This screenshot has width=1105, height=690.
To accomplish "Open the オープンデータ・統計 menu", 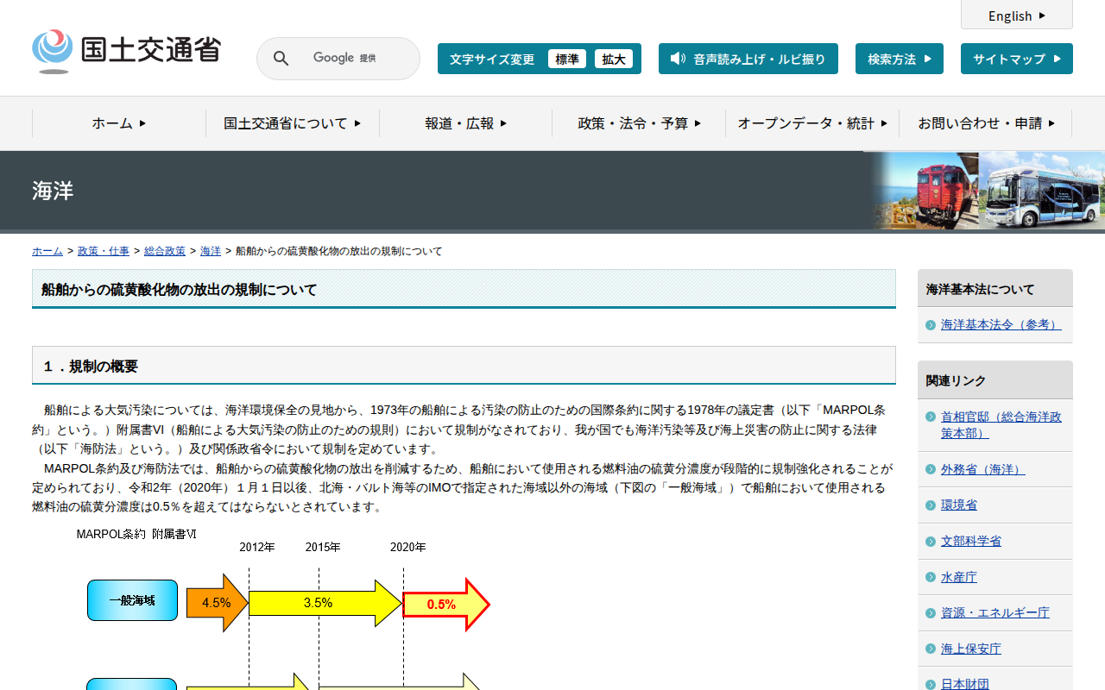I will pyautogui.click(x=812, y=123).
